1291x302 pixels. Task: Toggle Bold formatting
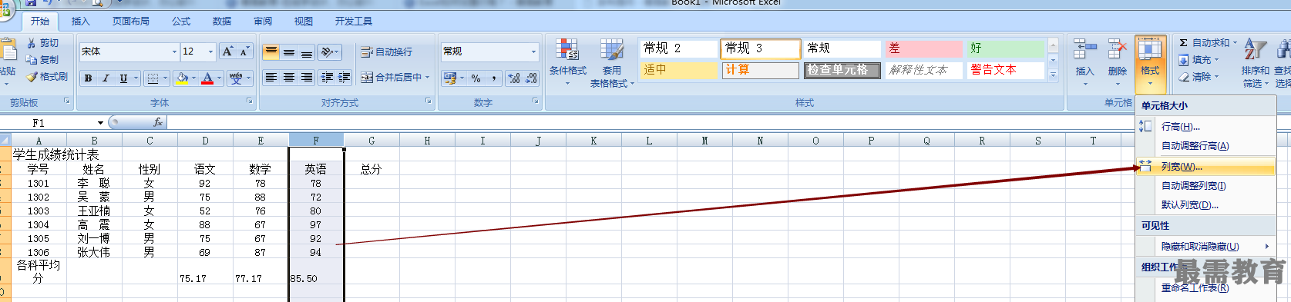click(88, 78)
